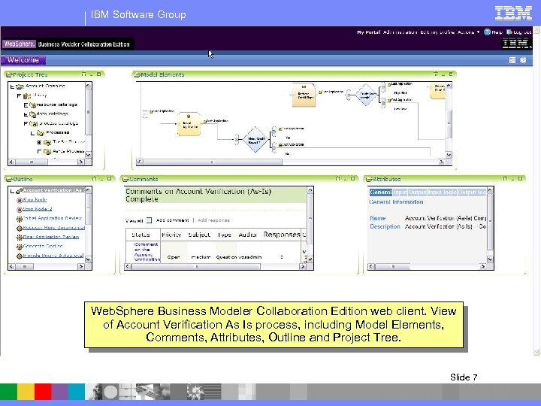Click the data catalogs folder icon
Viewport: 541px width, 406px height.
click(32, 114)
